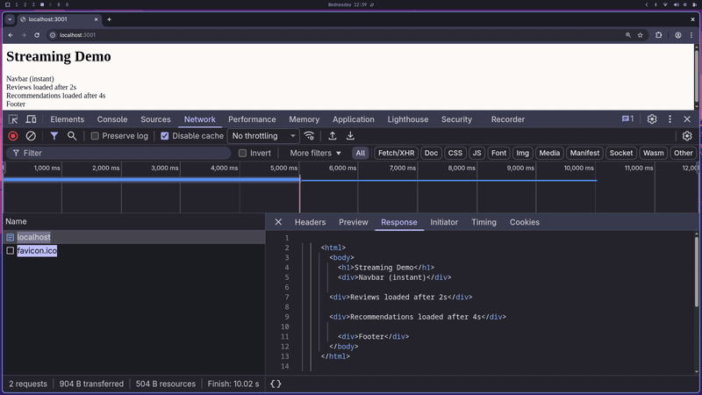702x395 pixels.
Task: Open network conditions wifi icon
Action: [x=309, y=136]
